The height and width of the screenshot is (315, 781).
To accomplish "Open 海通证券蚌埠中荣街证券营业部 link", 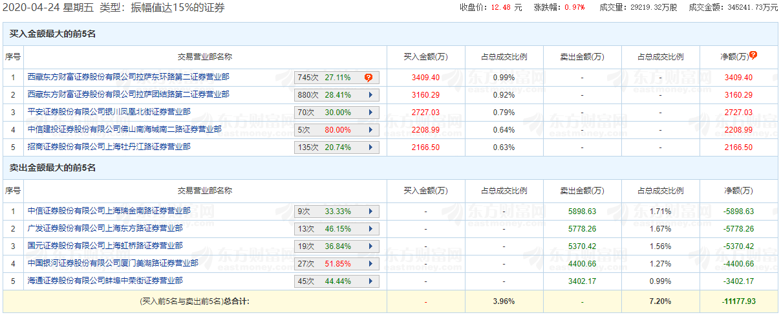I will 105,281.
